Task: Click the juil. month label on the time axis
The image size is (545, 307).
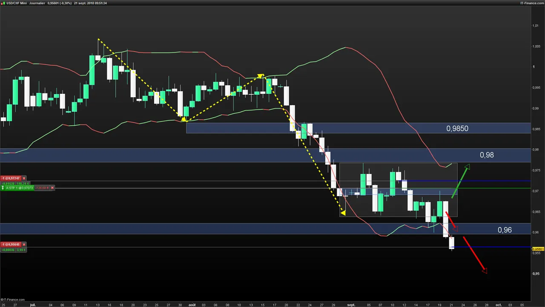Action: (33, 305)
